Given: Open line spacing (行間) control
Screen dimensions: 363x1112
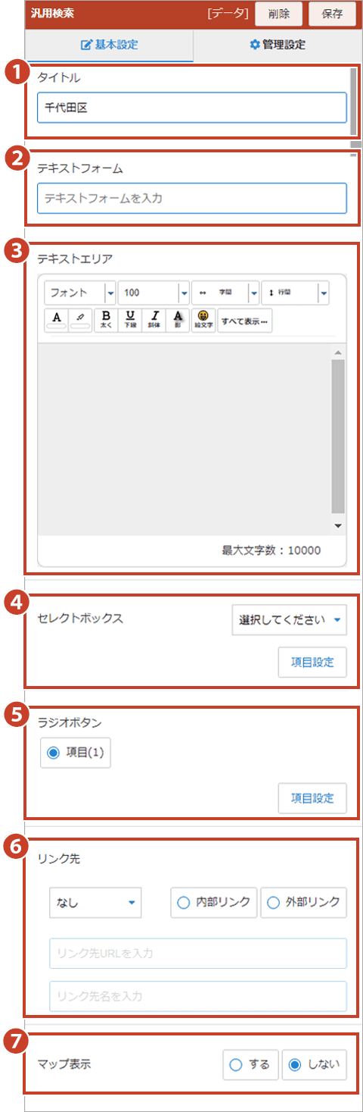Looking at the screenshot, I should (294, 292).
